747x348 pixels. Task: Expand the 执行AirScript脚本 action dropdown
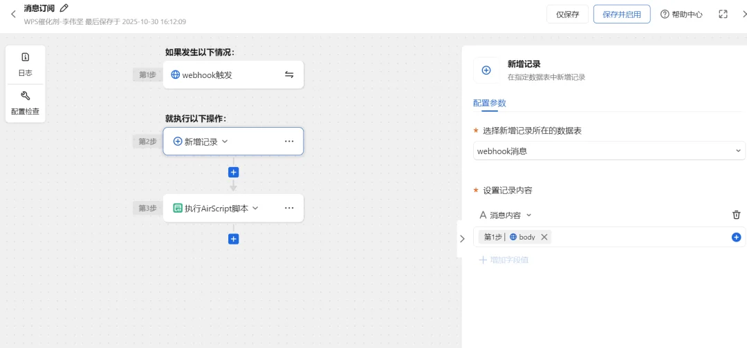pos(255,208)
